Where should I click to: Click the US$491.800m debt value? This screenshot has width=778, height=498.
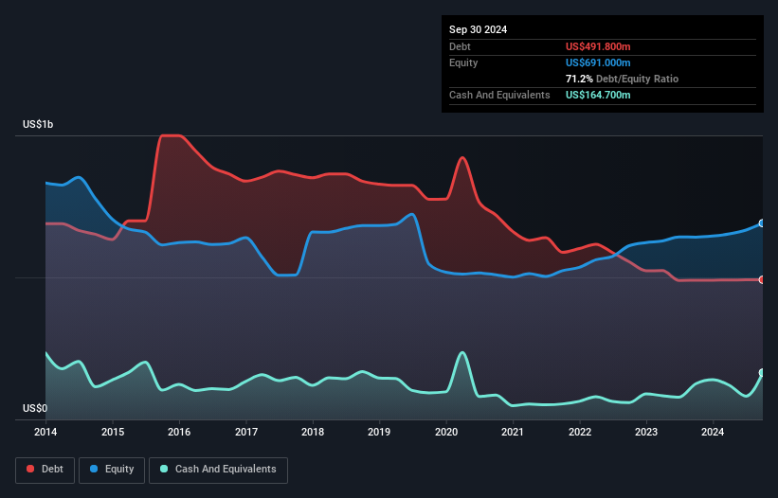click(x=598, y=46)
